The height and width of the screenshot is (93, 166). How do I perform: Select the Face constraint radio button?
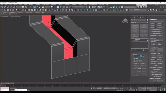(x=151, y=45)
